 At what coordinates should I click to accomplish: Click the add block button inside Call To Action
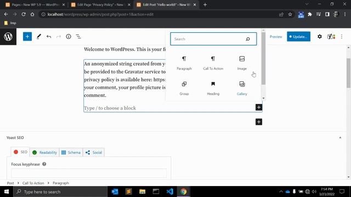point(259,107)
